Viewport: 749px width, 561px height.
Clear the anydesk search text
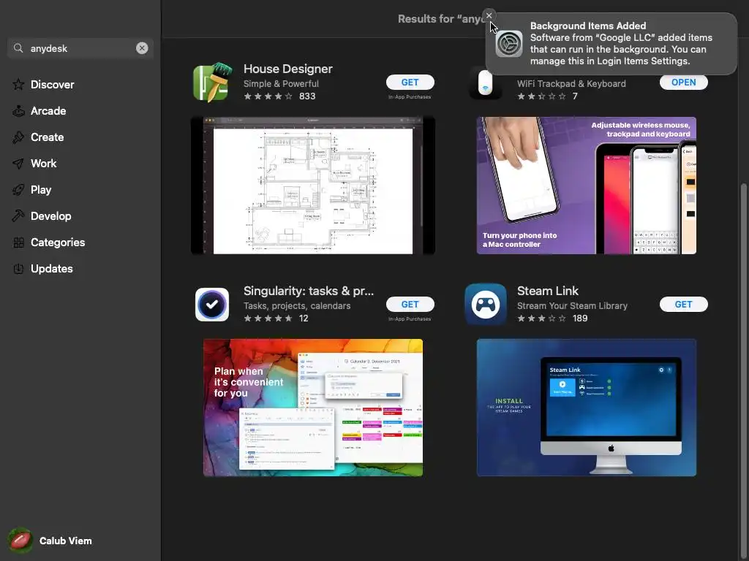pyautogui.click(x=142, y=48)
